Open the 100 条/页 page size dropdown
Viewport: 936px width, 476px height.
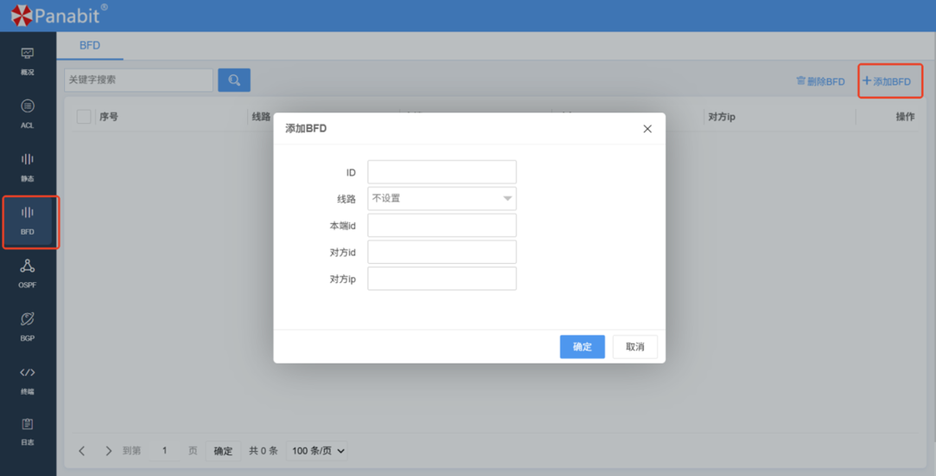click(316, 451)
